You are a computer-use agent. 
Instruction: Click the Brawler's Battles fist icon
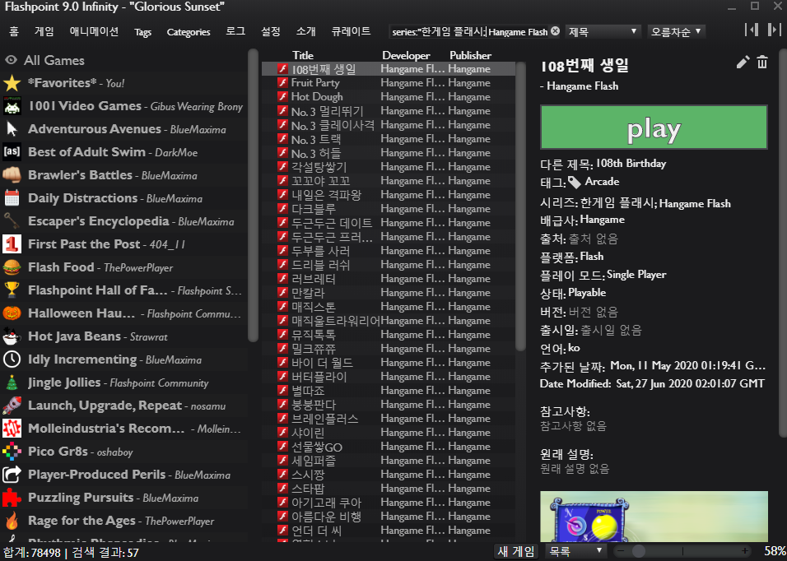(12, 175)
